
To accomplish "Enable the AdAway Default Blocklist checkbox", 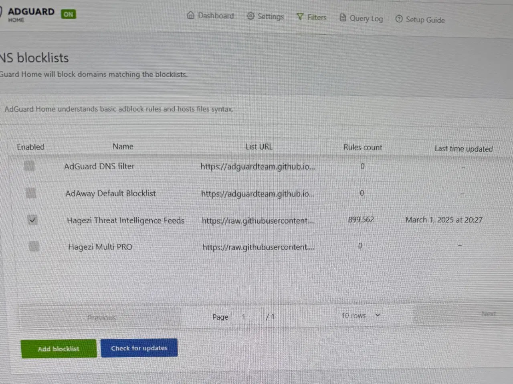I will point(31,193).
